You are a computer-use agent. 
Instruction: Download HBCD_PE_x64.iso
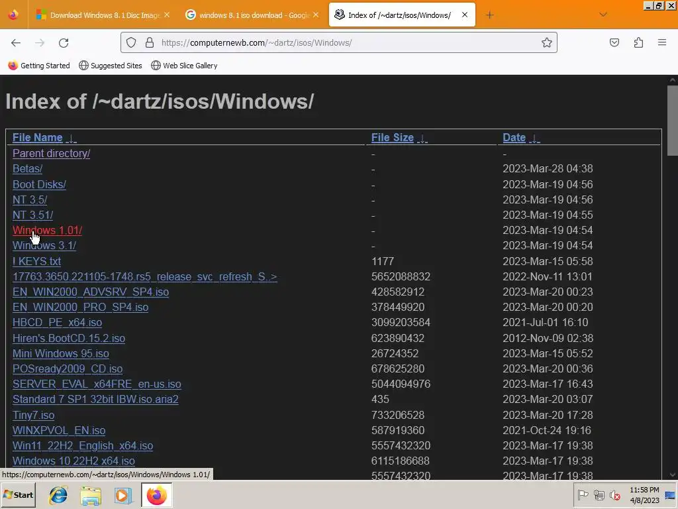[57, 323]
